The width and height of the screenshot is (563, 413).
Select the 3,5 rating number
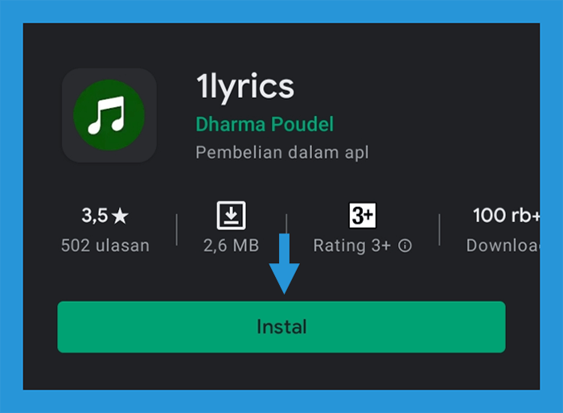pyautogui.click(x=95, y=216)
